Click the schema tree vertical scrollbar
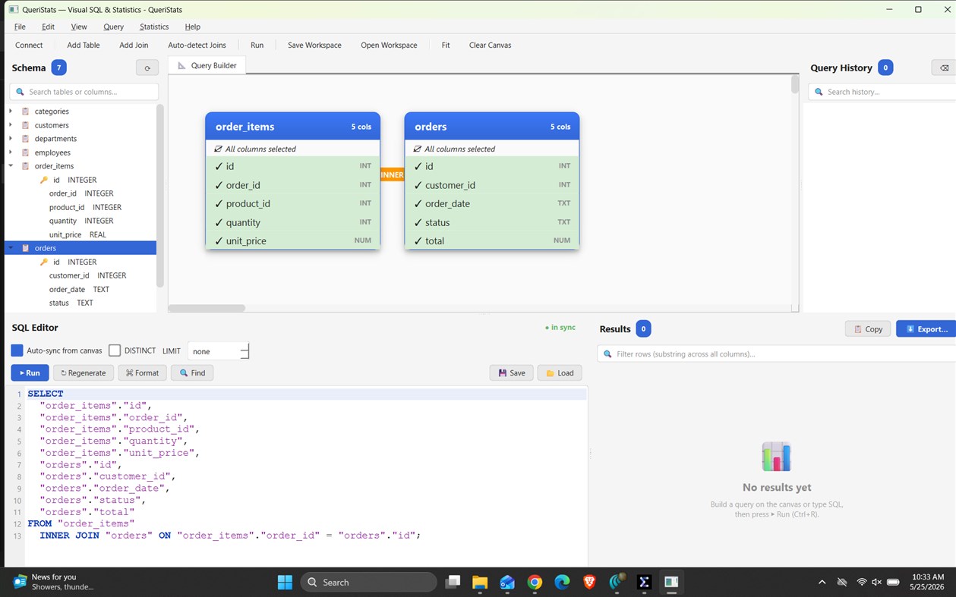Viewport: 956px width, 597px height. 160,196
